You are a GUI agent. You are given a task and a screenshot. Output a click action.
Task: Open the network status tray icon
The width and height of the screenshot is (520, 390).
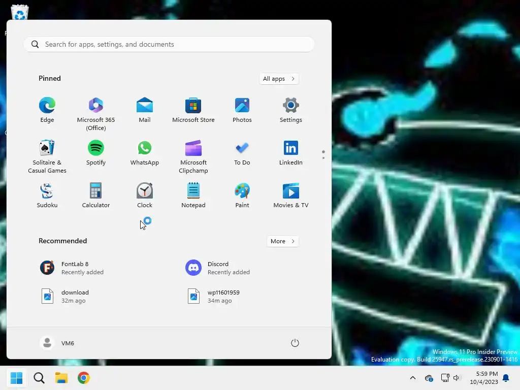pyautogui.click(x=445, y=378)
